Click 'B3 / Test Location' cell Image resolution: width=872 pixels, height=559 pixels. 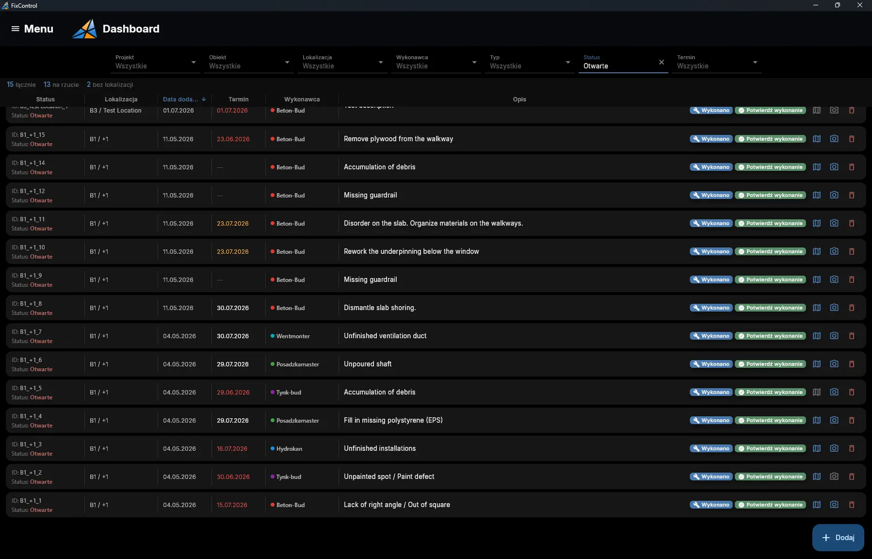click(115, 111)
